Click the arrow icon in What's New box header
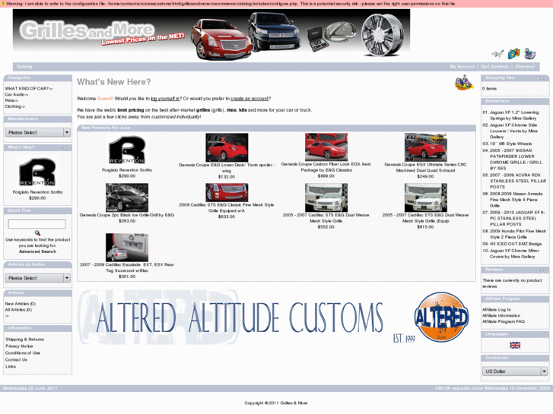Viewport: 553px width, 414px height. [x=65, y=148]
